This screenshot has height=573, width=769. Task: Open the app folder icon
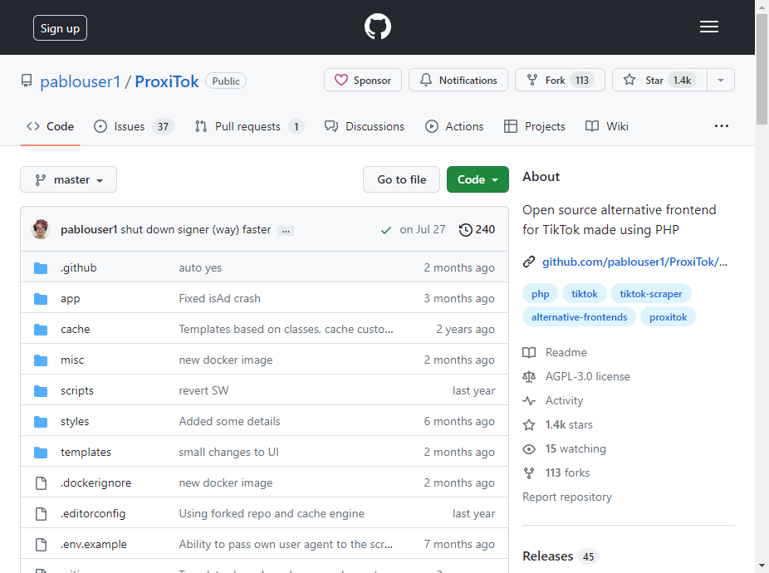pyautogui.click(x=41, y=299)
